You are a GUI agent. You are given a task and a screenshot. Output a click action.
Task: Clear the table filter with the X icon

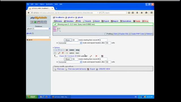50,37
